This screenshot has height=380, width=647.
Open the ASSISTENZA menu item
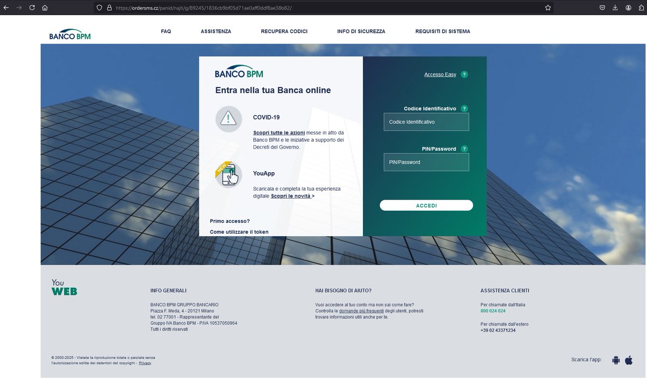pyautogui.click(x=216, y=31)
